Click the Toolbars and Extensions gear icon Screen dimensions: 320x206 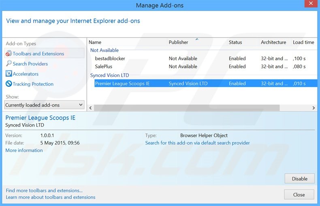(x=9, y=53)
